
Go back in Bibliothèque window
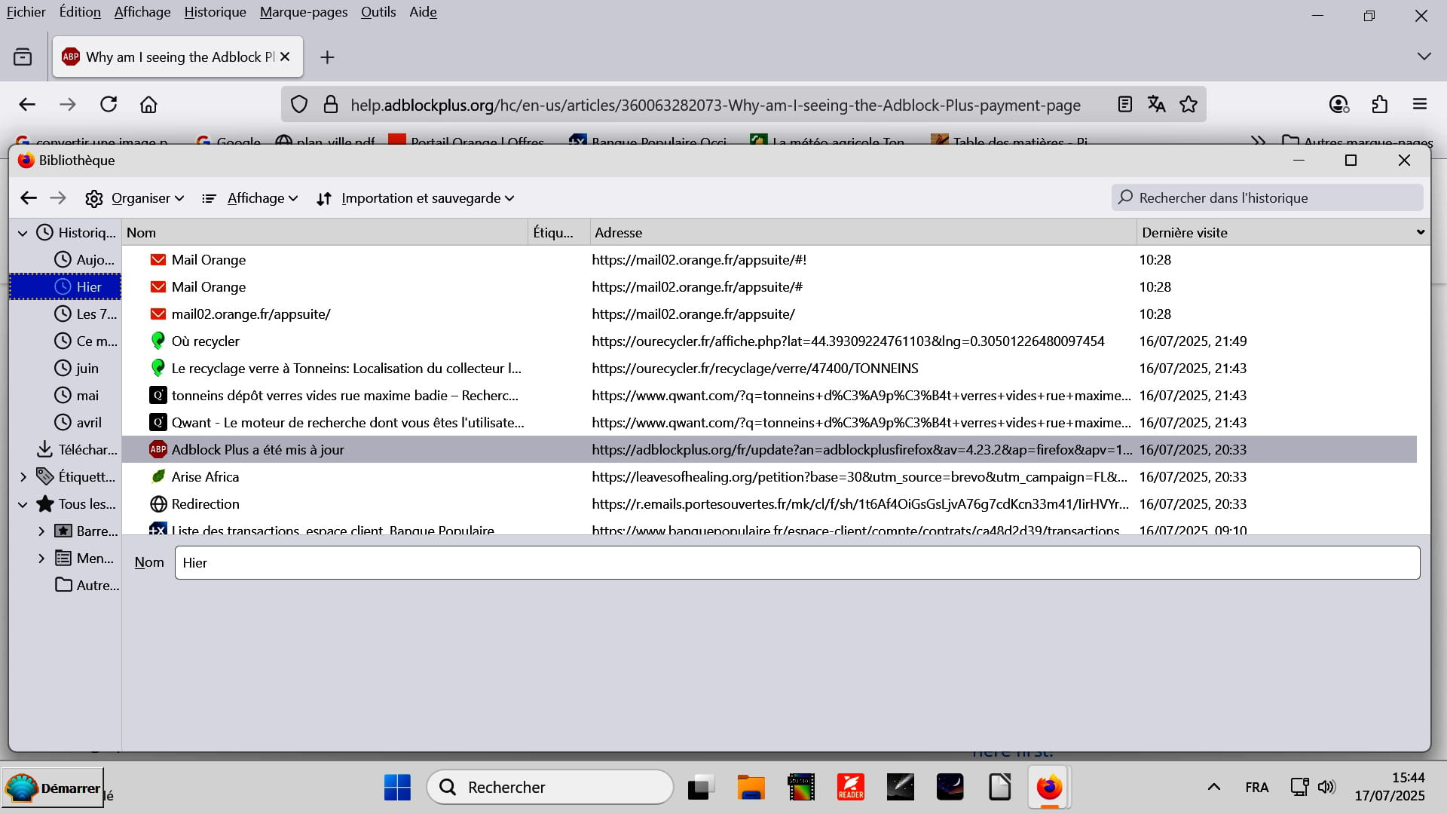coord(29,198)
